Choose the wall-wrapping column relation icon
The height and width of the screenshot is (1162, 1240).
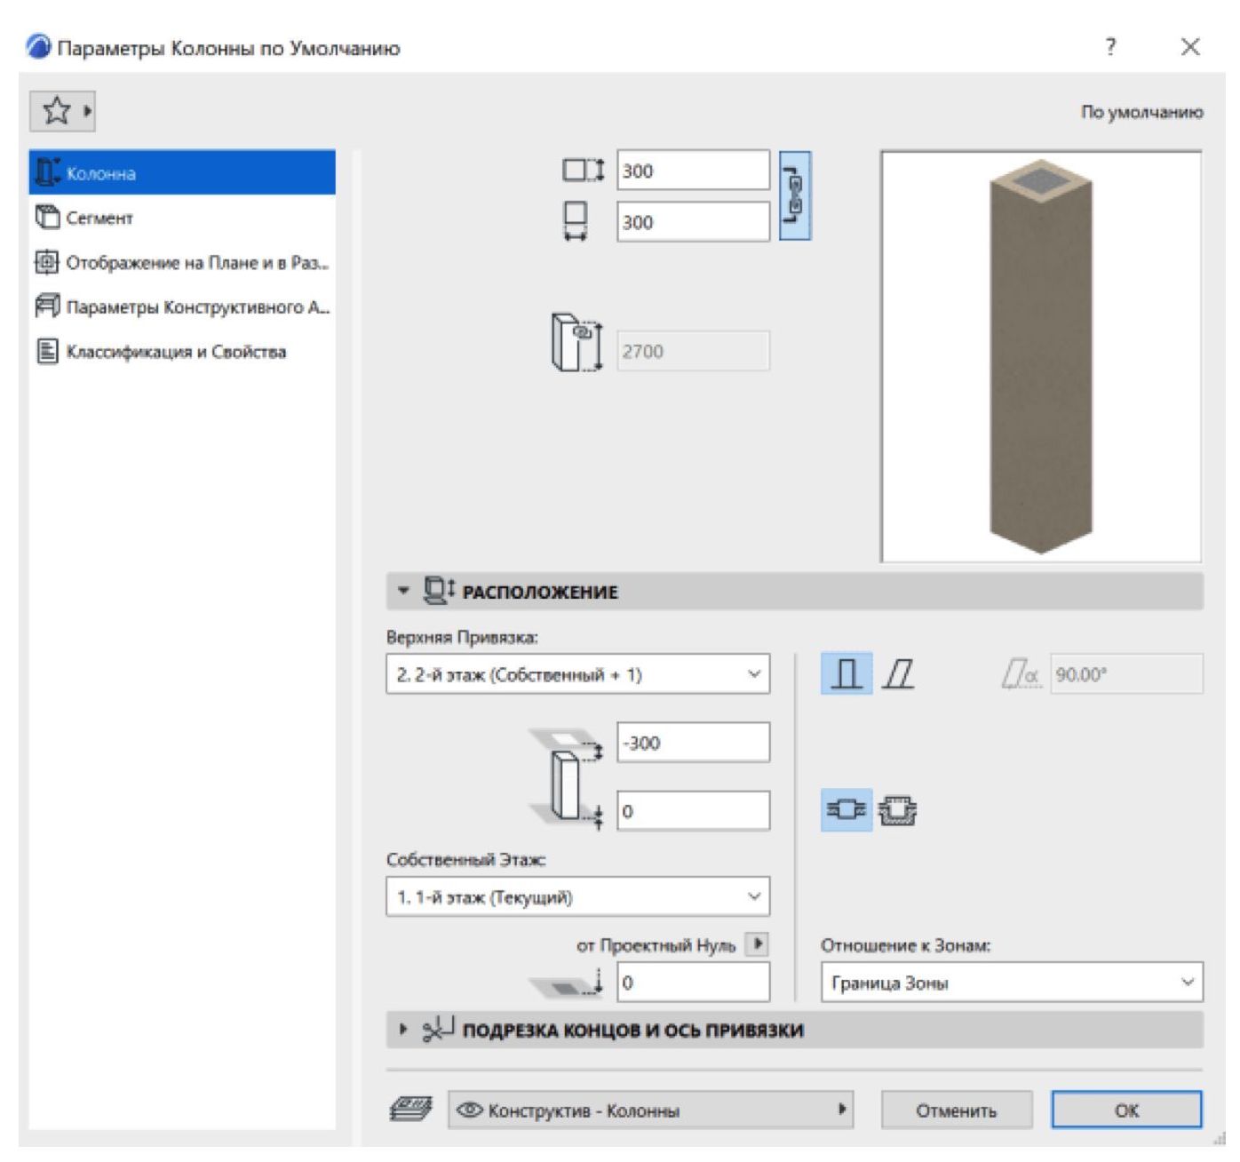(846, 810)
